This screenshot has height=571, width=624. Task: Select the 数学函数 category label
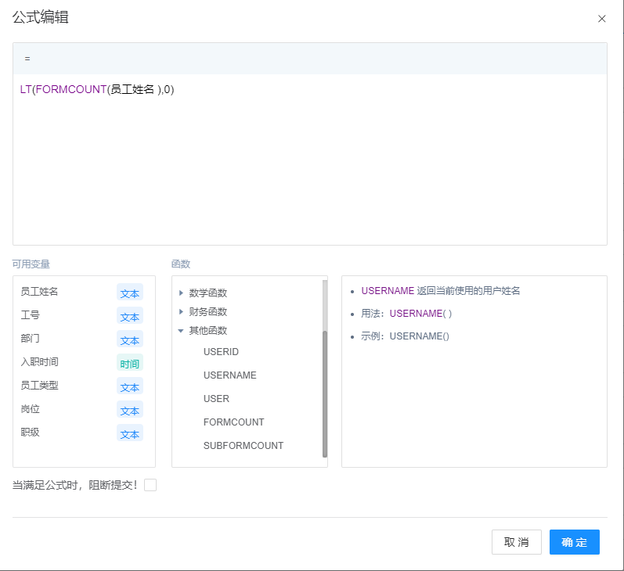point(207,293)
